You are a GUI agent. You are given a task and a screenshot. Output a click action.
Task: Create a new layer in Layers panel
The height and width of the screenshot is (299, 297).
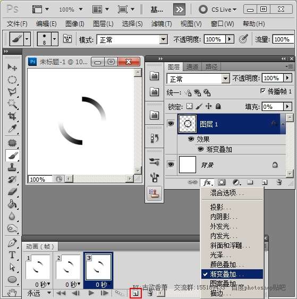click(265, 183)
